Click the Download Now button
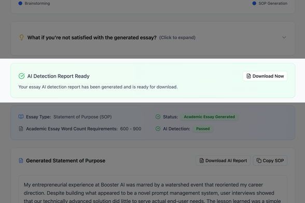Image resolution: width=305 pixels, height=203 pixels. tap(265, 76)
